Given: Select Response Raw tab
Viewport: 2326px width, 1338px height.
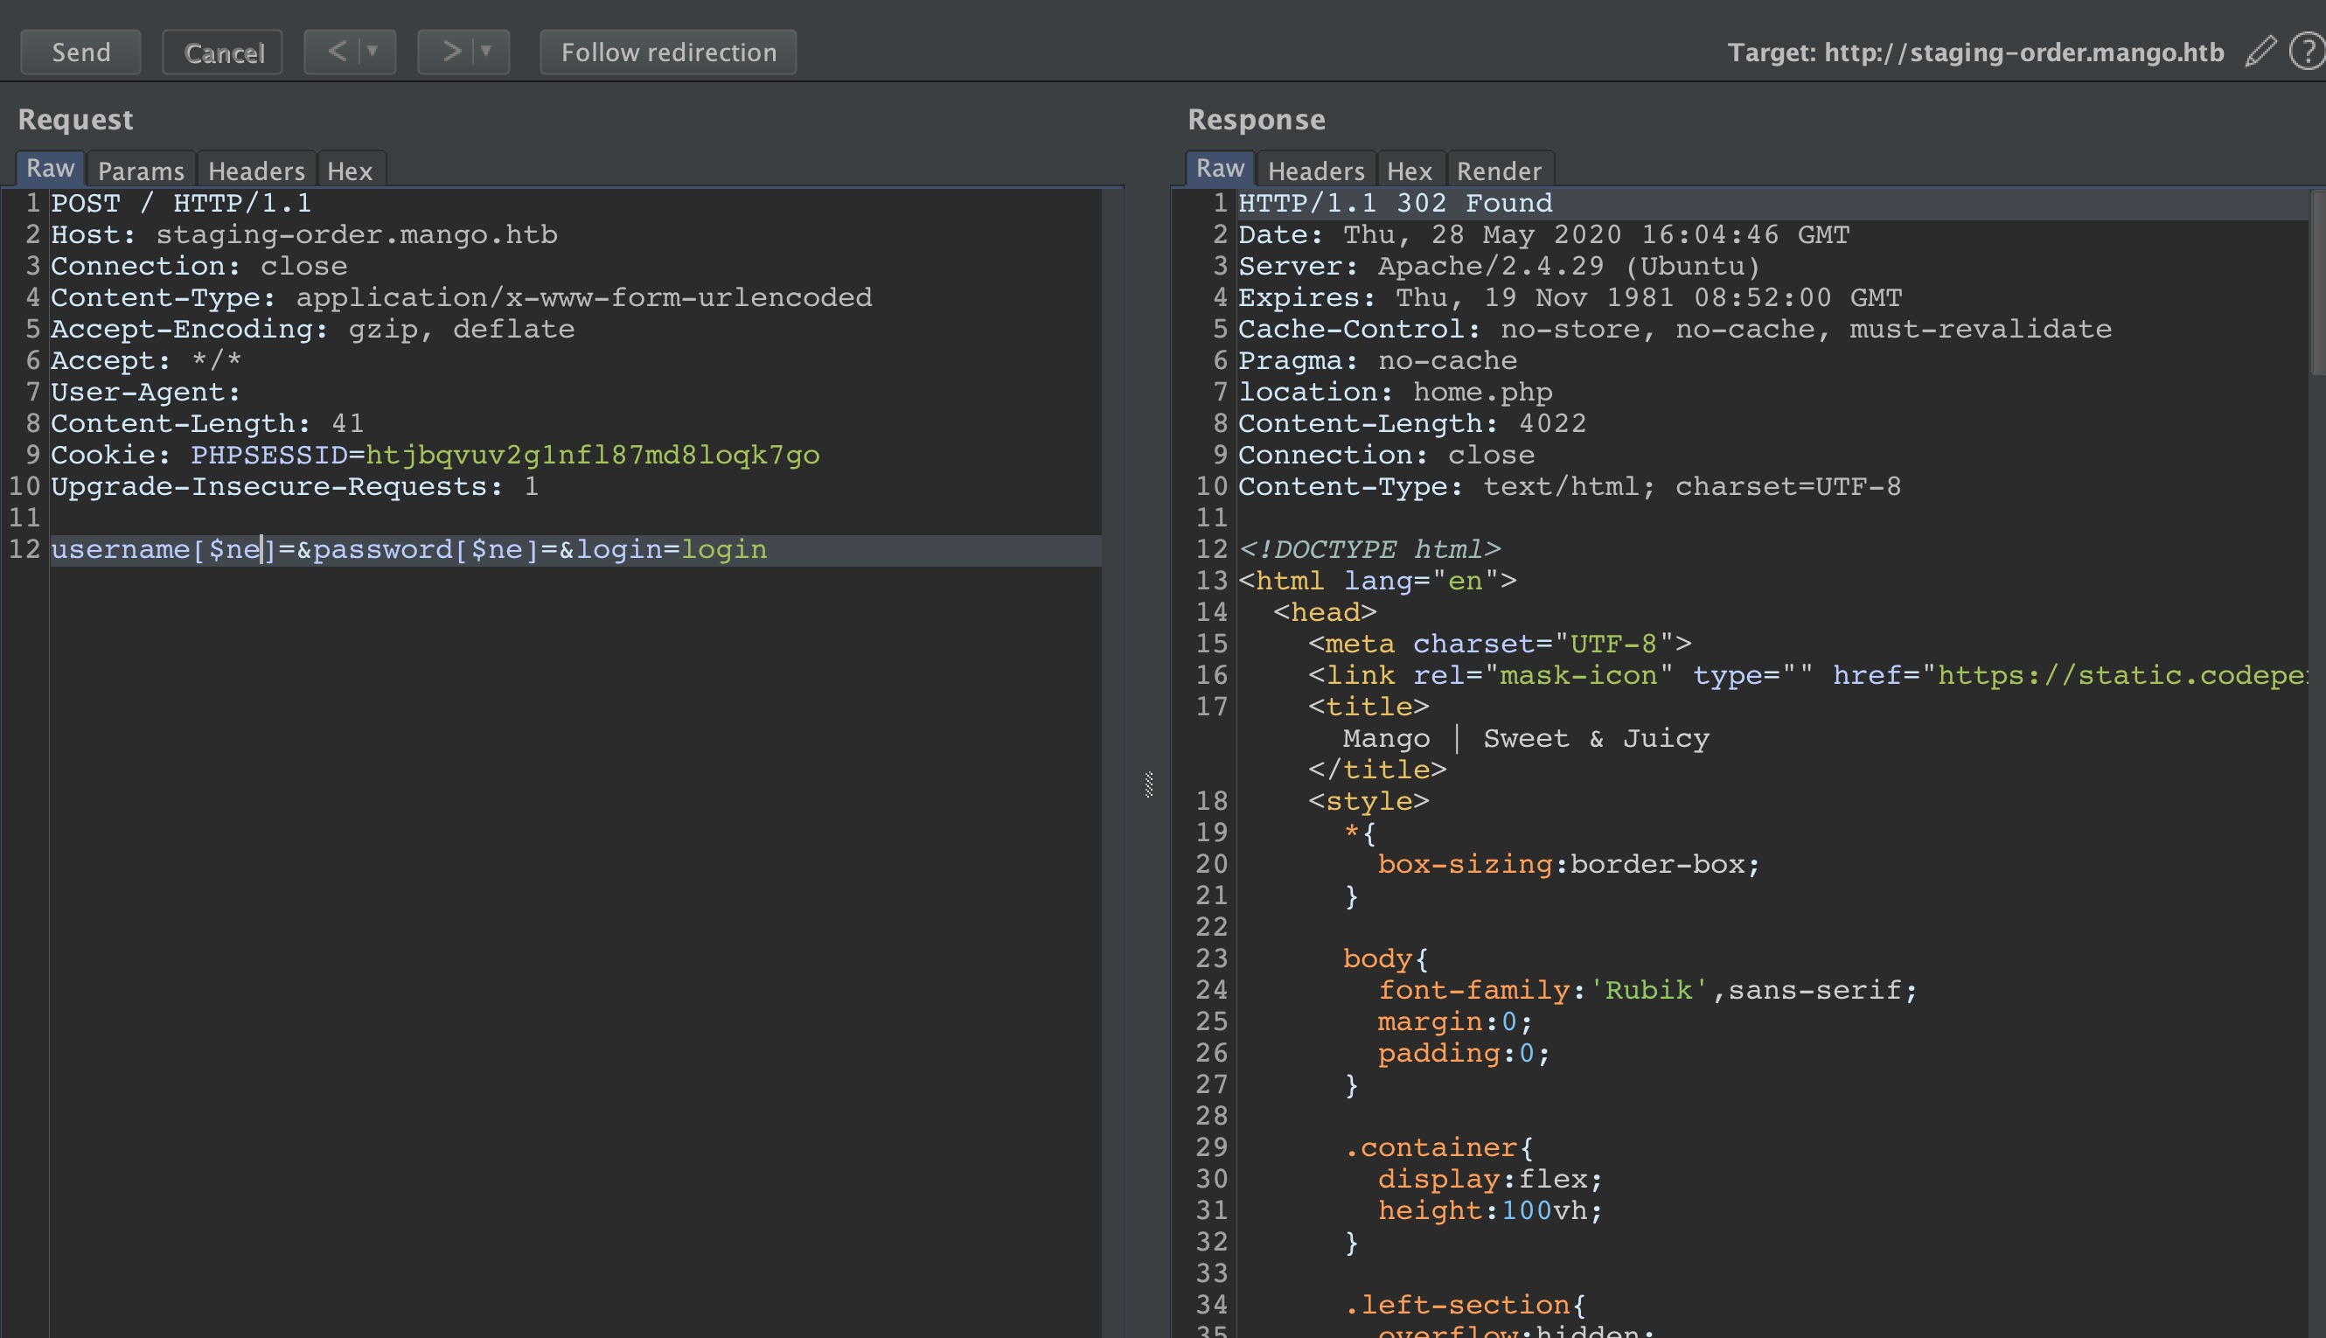Looking at the screenshot, I should (x=1220, y=169).
